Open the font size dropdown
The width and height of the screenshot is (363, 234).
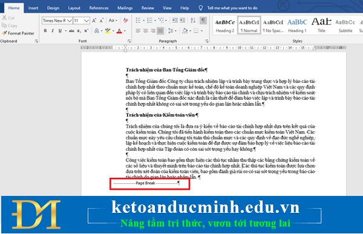click(x=87, y=21)
